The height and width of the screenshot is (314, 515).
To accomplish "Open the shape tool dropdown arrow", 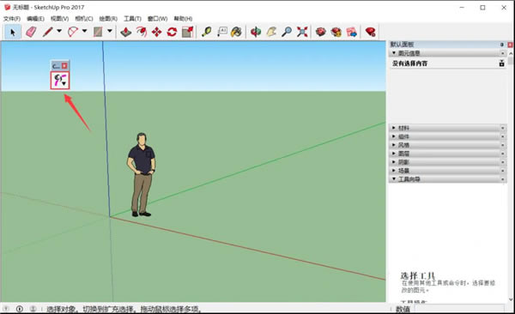I will 110,31.
